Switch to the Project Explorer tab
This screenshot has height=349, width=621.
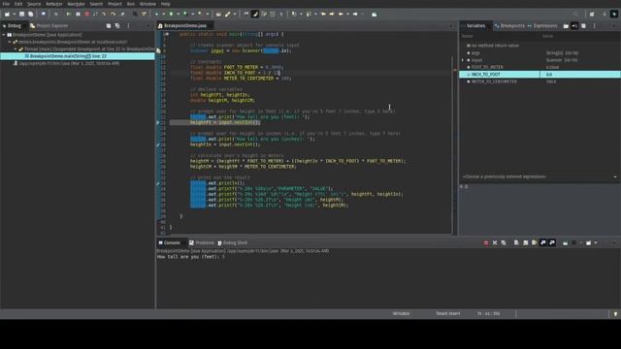coord(49,26)
